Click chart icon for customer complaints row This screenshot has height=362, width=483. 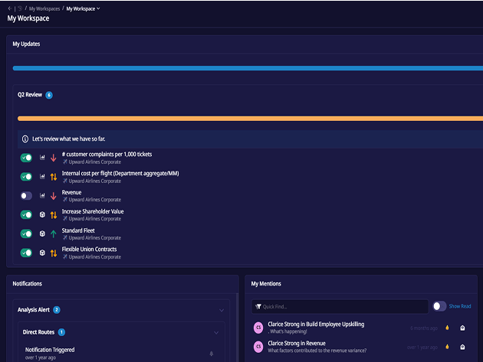click(42, 158)
